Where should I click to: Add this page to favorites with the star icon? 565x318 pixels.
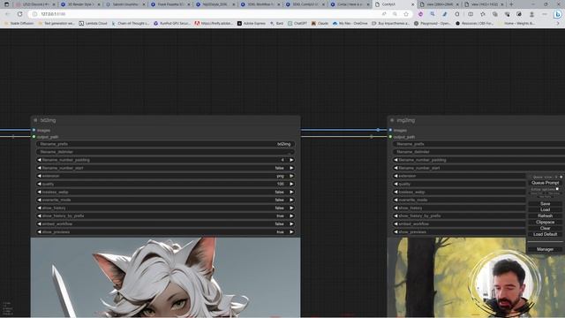point(406,14)
